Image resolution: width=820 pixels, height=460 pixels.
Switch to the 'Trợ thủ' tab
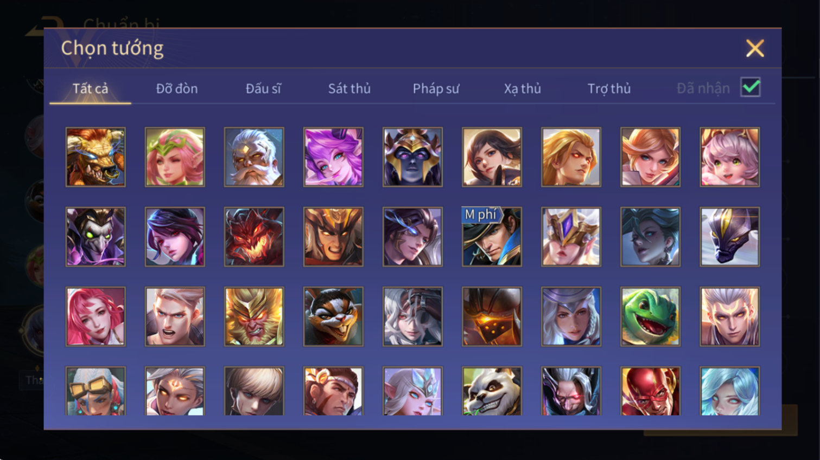[x=609, y=88]
